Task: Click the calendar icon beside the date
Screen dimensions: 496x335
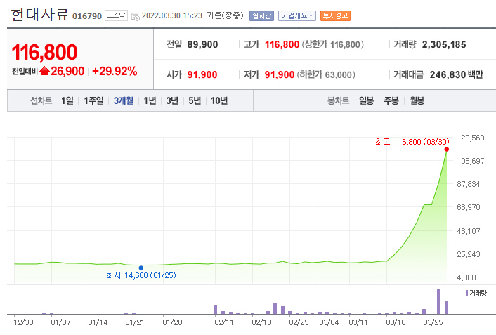Action: pyautogui.click(x=135, y=16)
